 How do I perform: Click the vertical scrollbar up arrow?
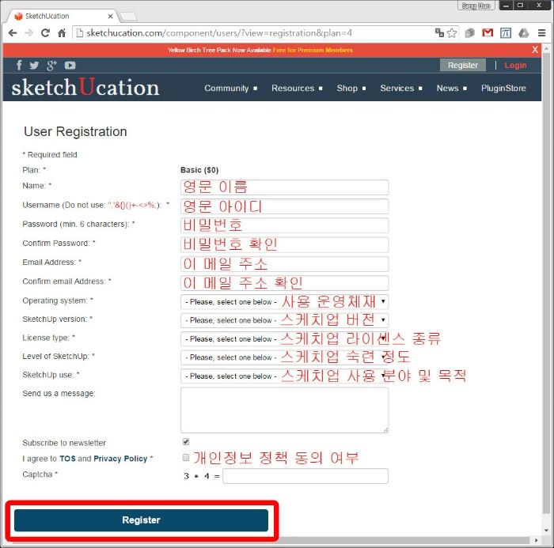click(x=547, y=48)
